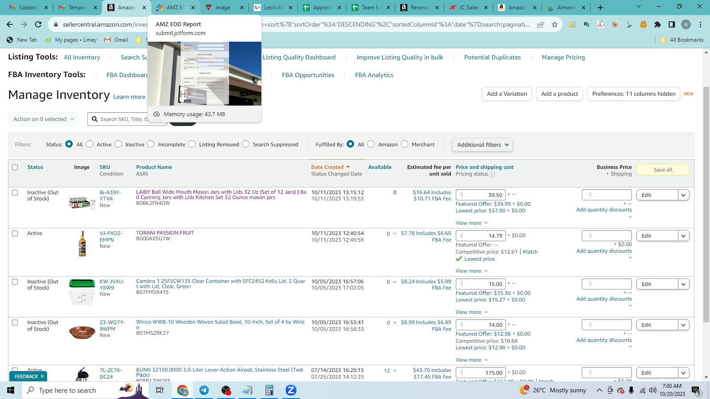Expand View more for TORANI PASSION FRUIT pricing
The image size is (710, 399).
472,271
